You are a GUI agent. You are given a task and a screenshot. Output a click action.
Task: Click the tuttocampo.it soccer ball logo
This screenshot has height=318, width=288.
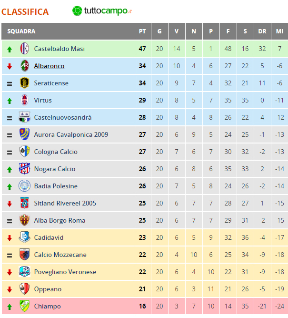[77, 11]
